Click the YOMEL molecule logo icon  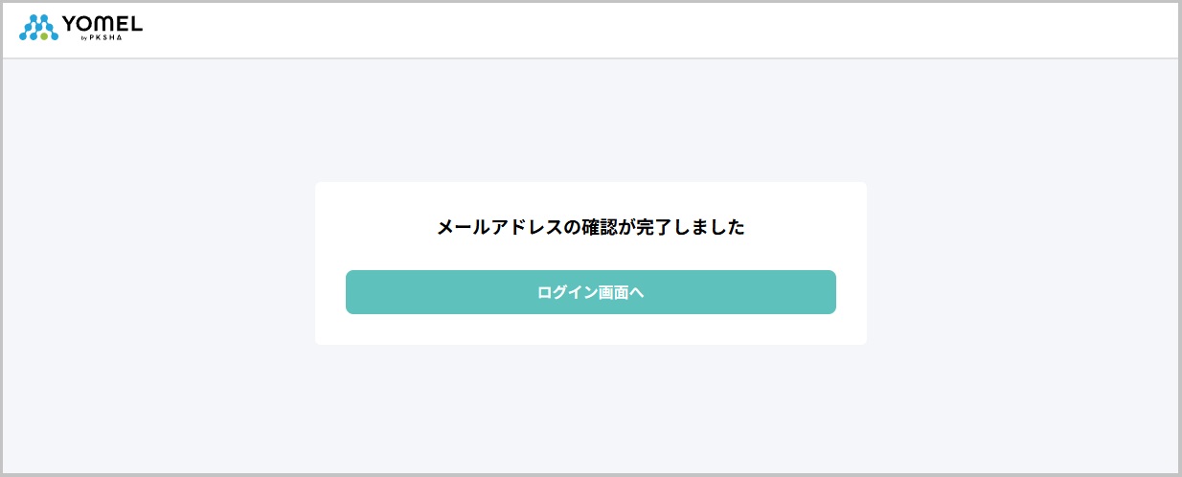[x=38, y=27]
